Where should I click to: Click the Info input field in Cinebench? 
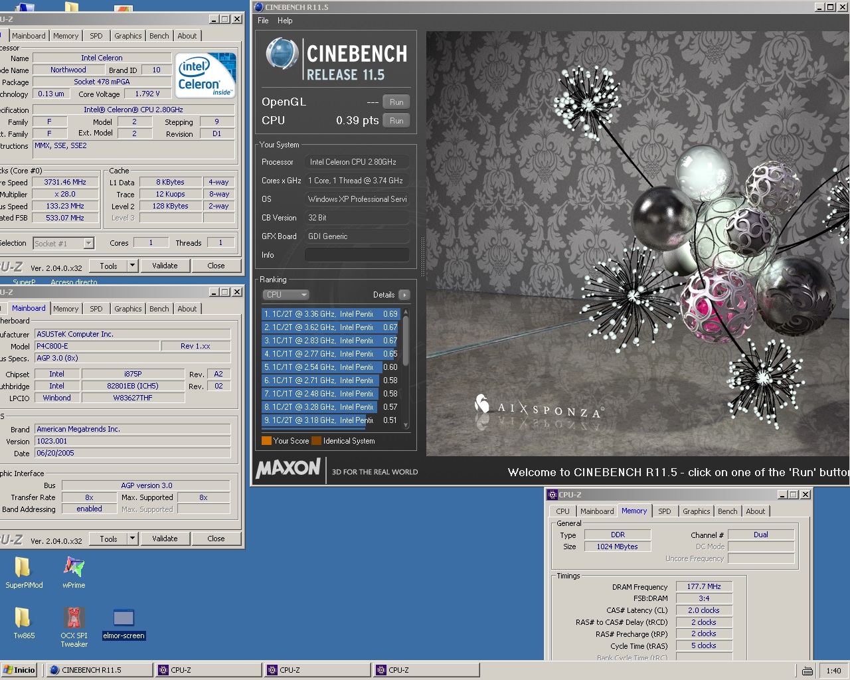pyautogui.click(x=357, y=255)
